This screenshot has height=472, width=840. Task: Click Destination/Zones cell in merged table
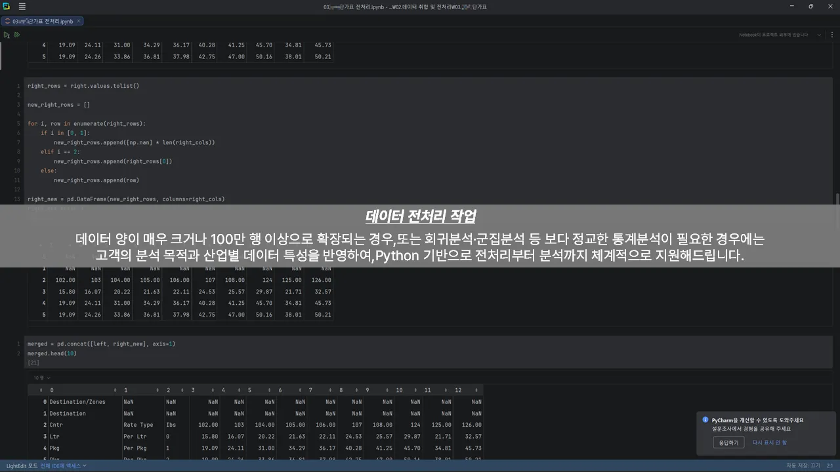click(x=77, y=402)
